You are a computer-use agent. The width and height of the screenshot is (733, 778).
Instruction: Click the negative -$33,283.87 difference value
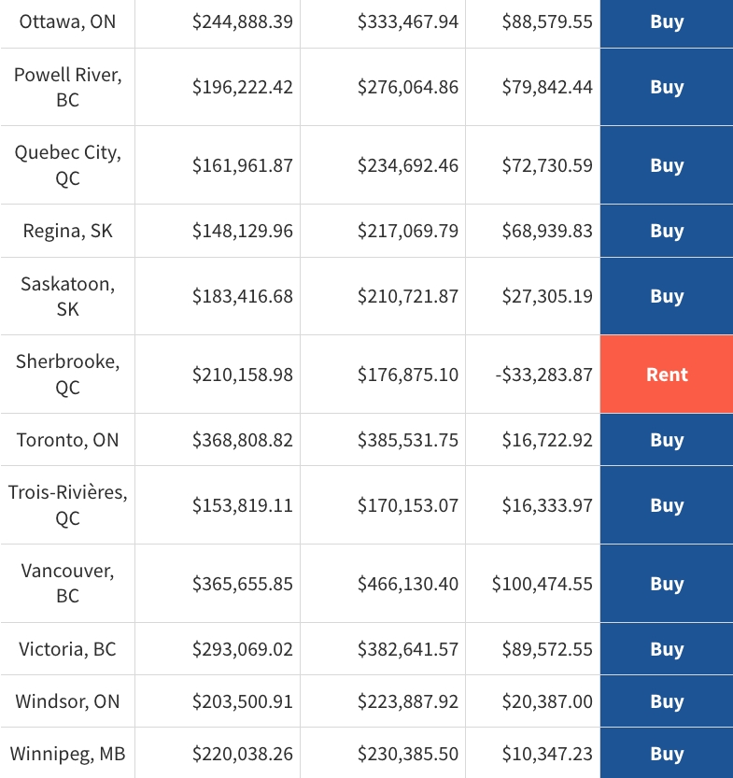click(x=543, y=375)
